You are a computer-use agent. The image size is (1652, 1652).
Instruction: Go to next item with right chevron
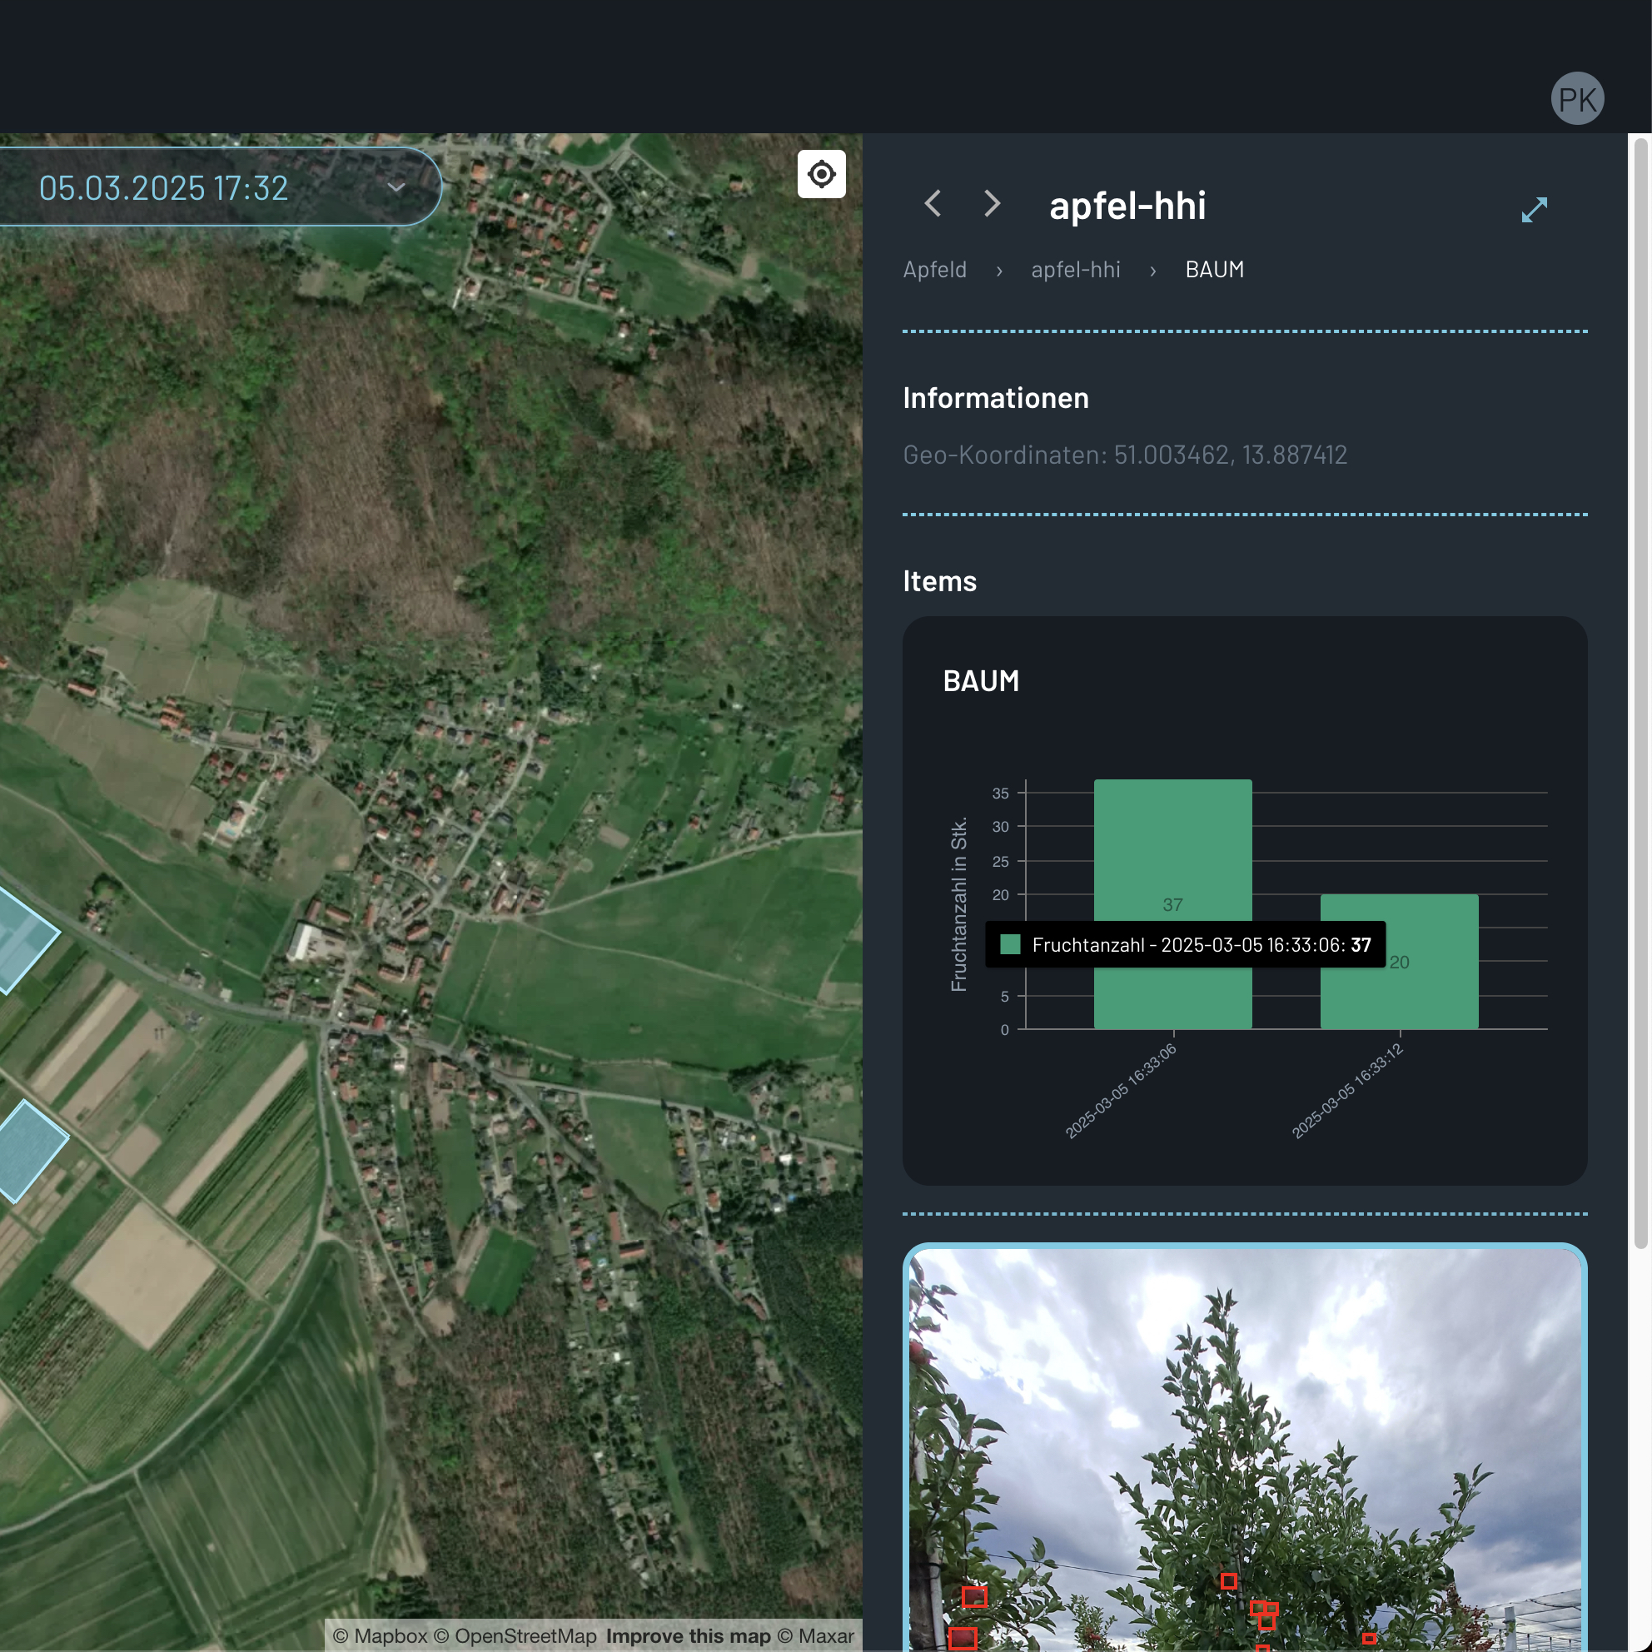pyautogui.click(x=992, y=203)
